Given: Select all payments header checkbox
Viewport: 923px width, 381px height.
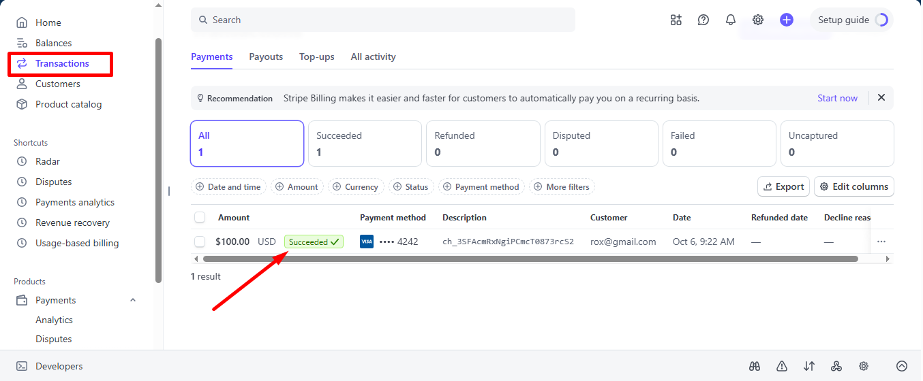Looking at the screenshot, I should 200,218.
